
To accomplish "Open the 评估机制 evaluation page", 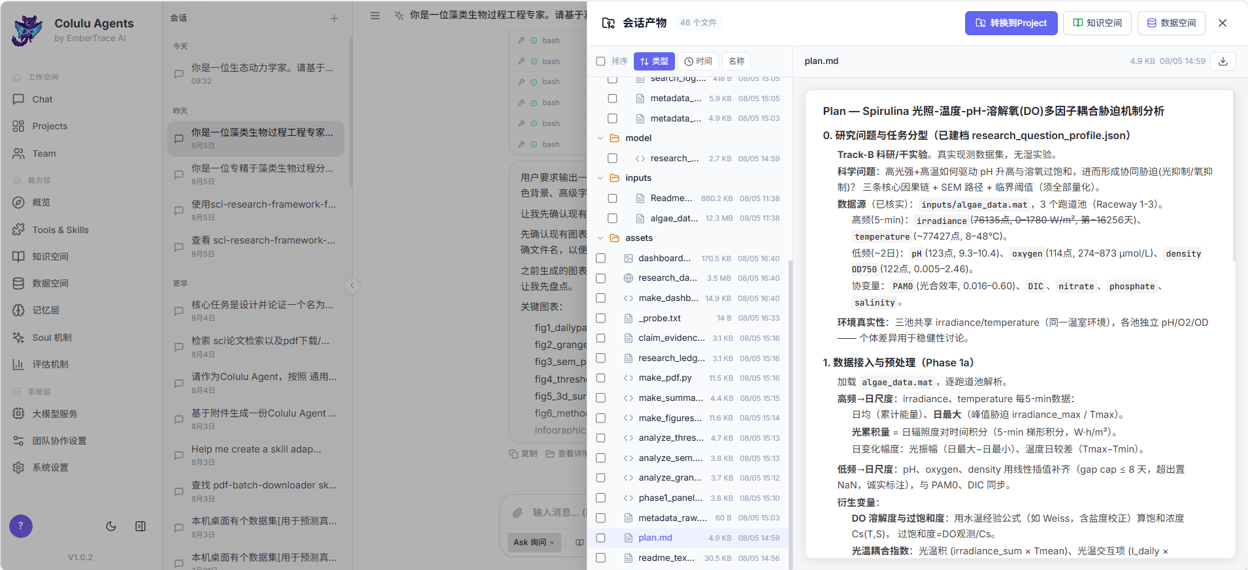I will click(x=50, y=364).
